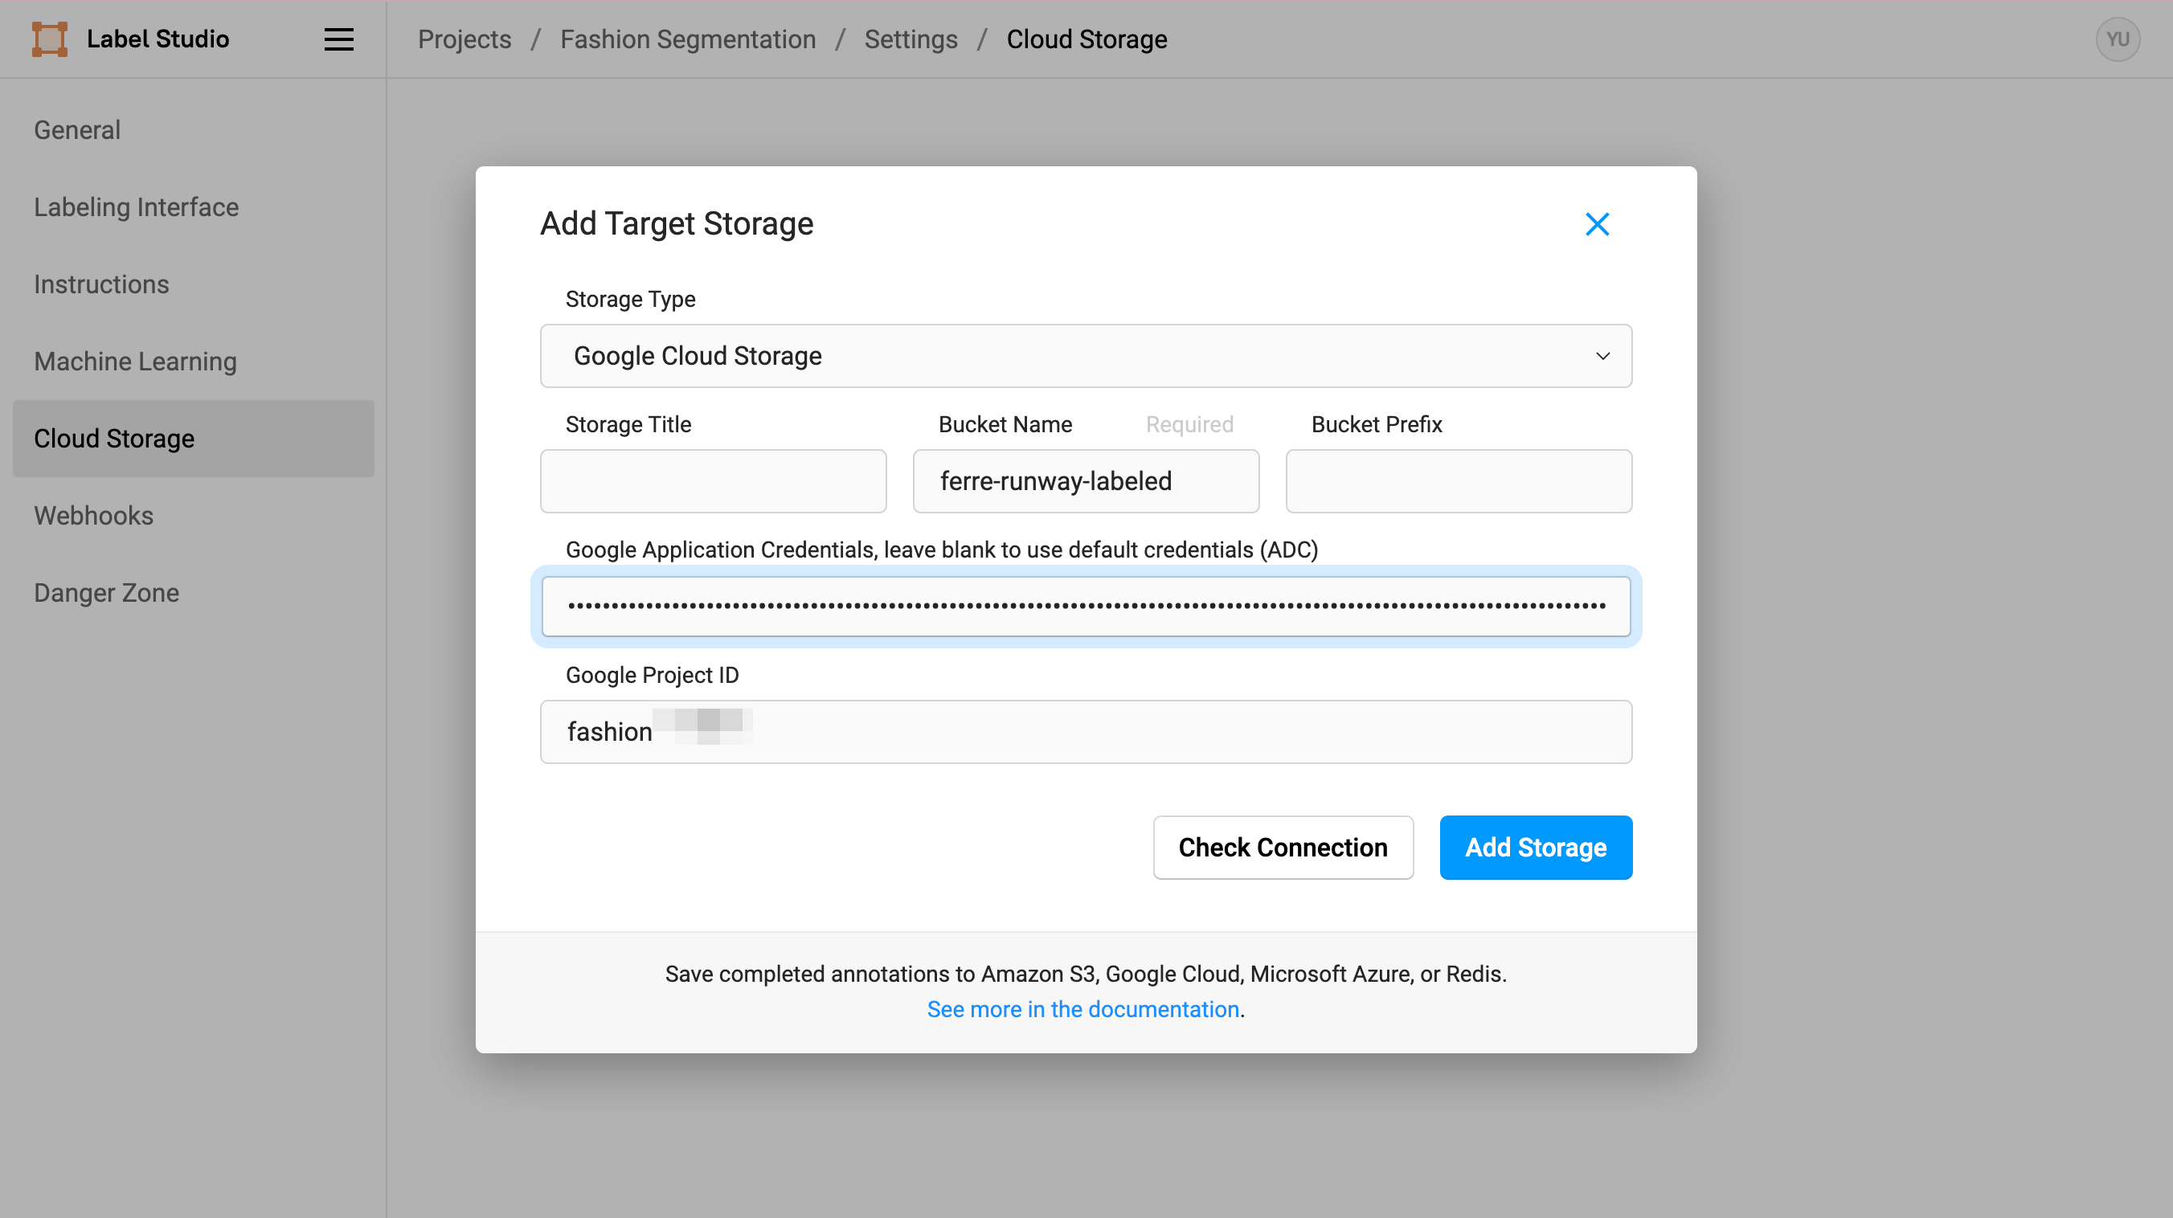Click the Google Project ID field
This screenshot has width=2173, height=1218.
1085,731
